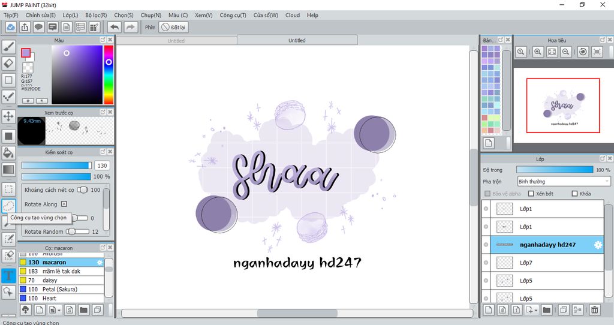
Task: Click the cloud sync toolbar icon
Action: click(11, 27)
